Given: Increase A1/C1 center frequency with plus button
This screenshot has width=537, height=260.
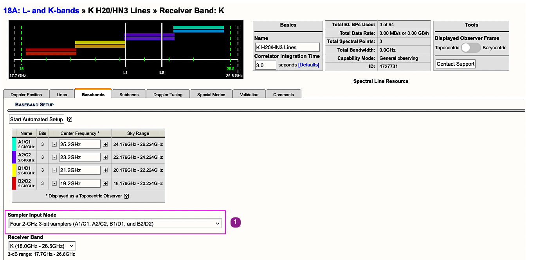Looking at the screenshot, I should click(x=105, y=144).
